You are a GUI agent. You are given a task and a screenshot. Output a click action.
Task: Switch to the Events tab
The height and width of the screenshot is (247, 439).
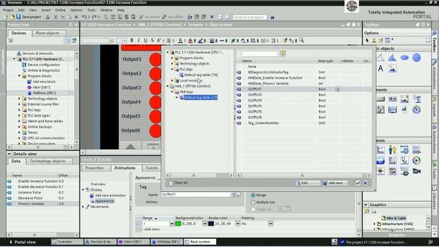click(152, 167)
